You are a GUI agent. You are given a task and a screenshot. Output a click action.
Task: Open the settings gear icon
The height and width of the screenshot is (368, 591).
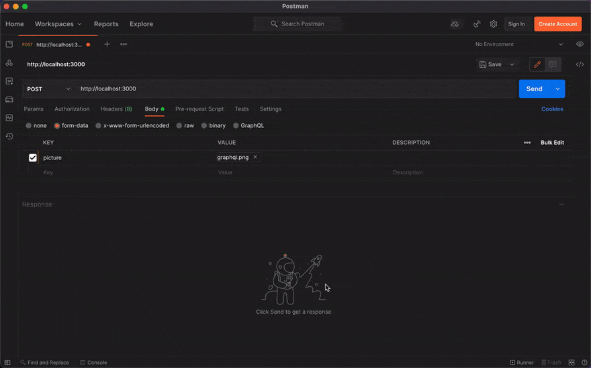pos(494,24)
